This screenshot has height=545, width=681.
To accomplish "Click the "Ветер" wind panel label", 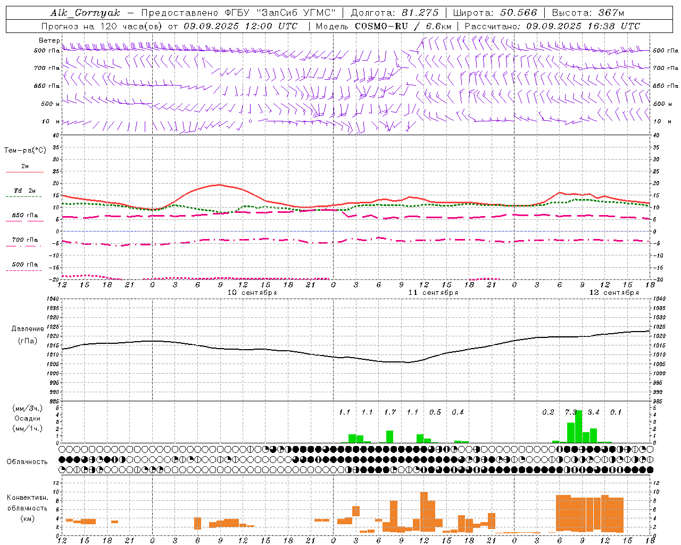I will (x=49, y=40).
